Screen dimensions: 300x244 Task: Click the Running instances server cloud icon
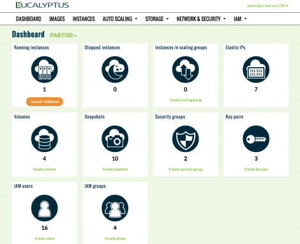(x=45, y=70)
